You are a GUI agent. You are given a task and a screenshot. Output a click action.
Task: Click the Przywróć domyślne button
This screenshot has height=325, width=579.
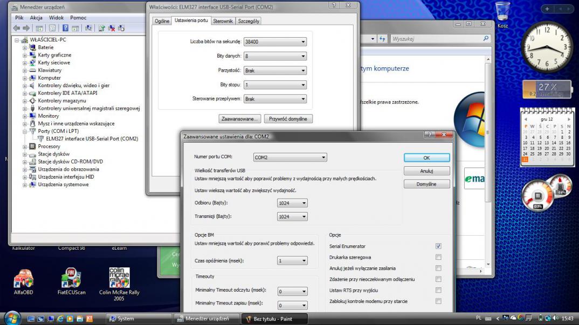point(289,118)
